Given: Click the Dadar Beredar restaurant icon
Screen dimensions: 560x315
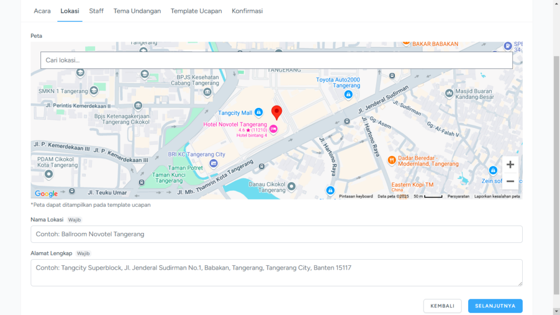Looking at the screenshot, I should (x=392, y=160).
